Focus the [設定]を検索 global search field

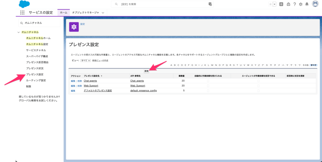tap(162, 4)
